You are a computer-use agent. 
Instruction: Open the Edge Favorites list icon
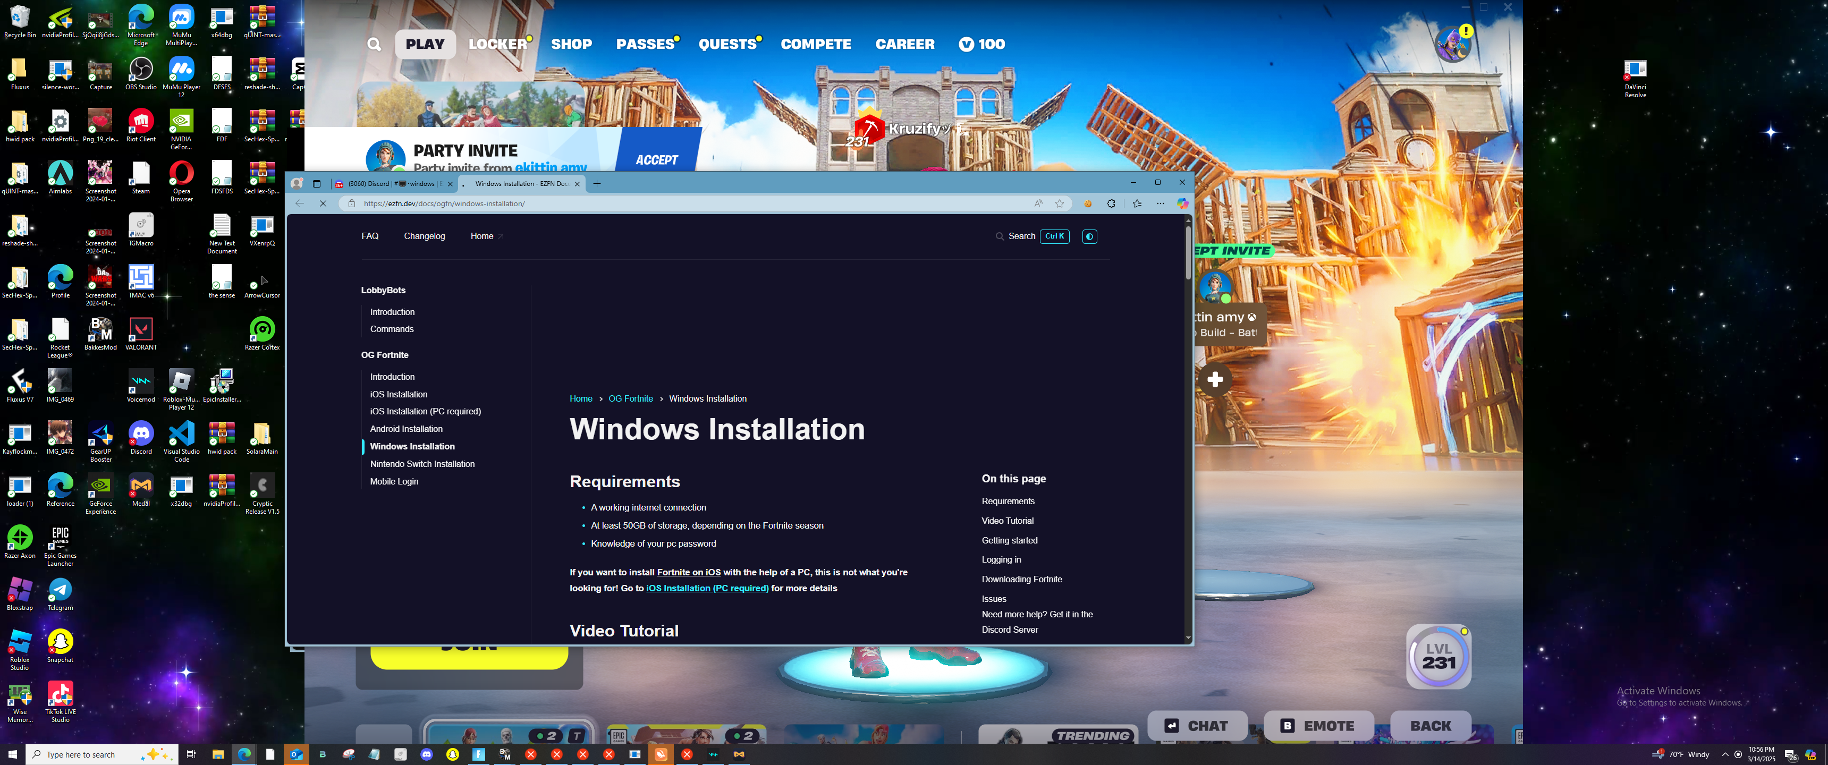[x=1137, y=203]
